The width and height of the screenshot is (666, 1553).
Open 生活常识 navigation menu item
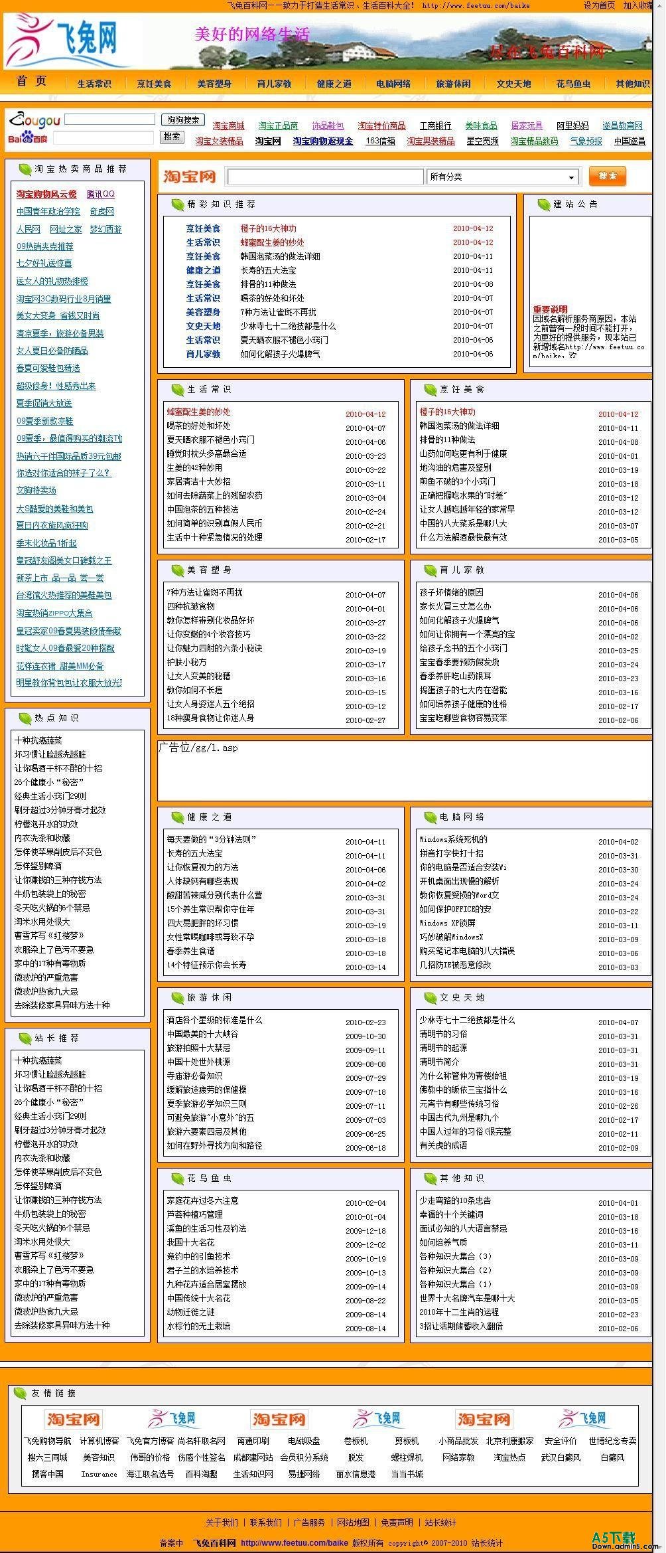[x=94, y=84]
